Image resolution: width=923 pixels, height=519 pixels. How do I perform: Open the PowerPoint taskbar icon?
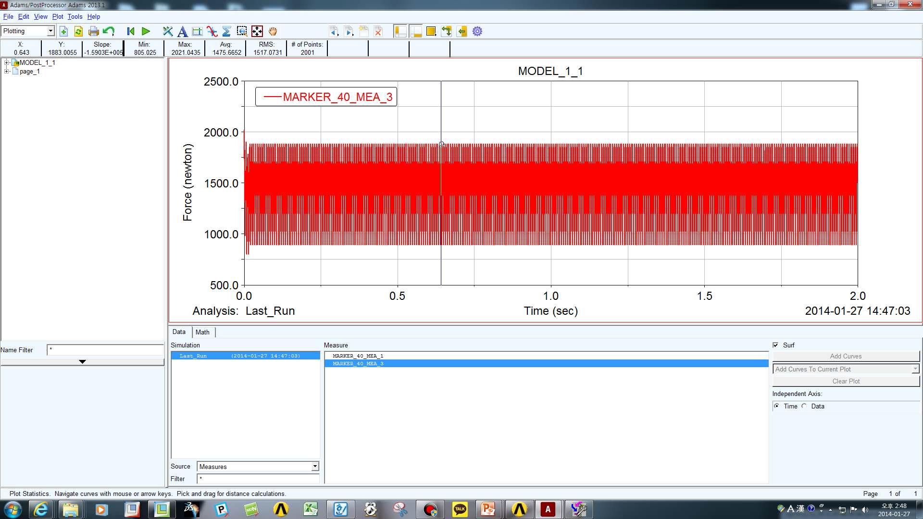tap(488, 509)
